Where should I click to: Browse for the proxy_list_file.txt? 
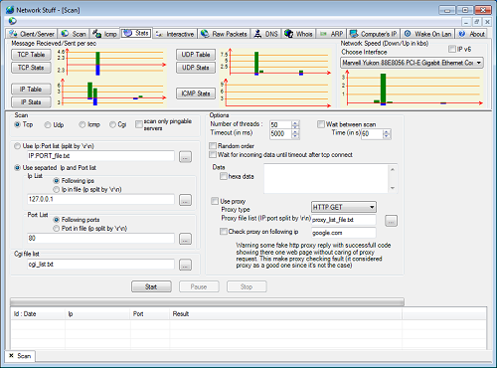click(x=392, y=221)
